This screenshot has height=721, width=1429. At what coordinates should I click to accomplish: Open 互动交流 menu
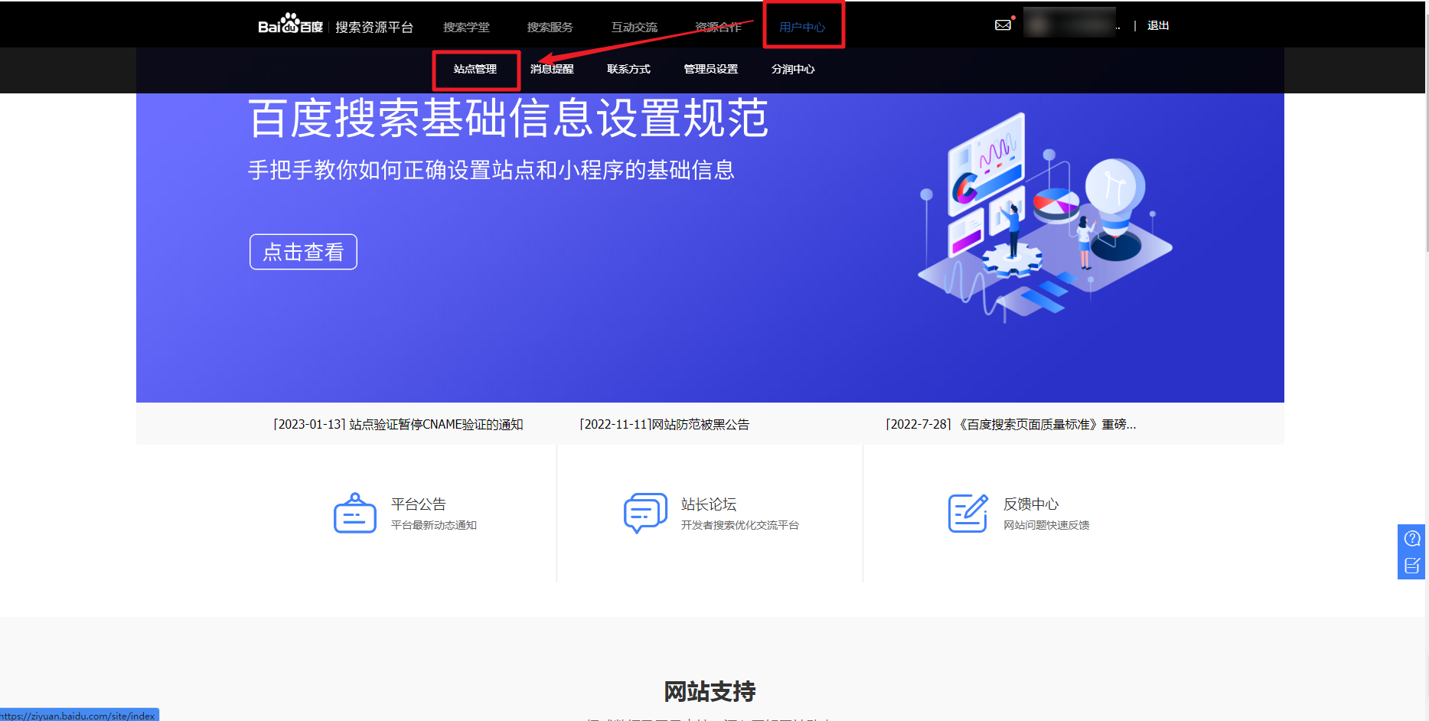pos(634,27)
